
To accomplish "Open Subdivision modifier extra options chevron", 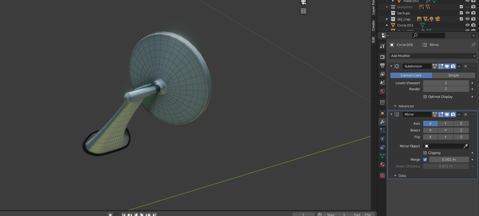I will coord(459,66).
